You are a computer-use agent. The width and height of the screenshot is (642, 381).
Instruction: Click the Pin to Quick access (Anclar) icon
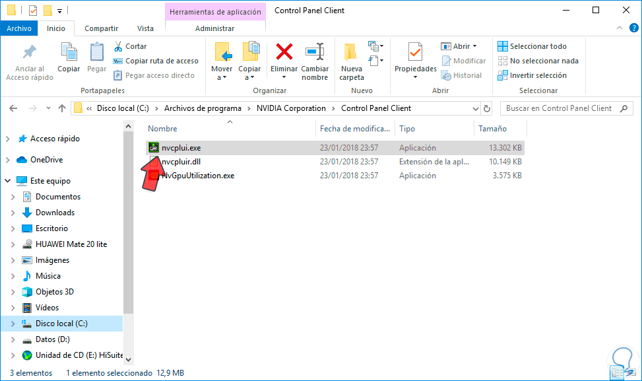(30, 52)
